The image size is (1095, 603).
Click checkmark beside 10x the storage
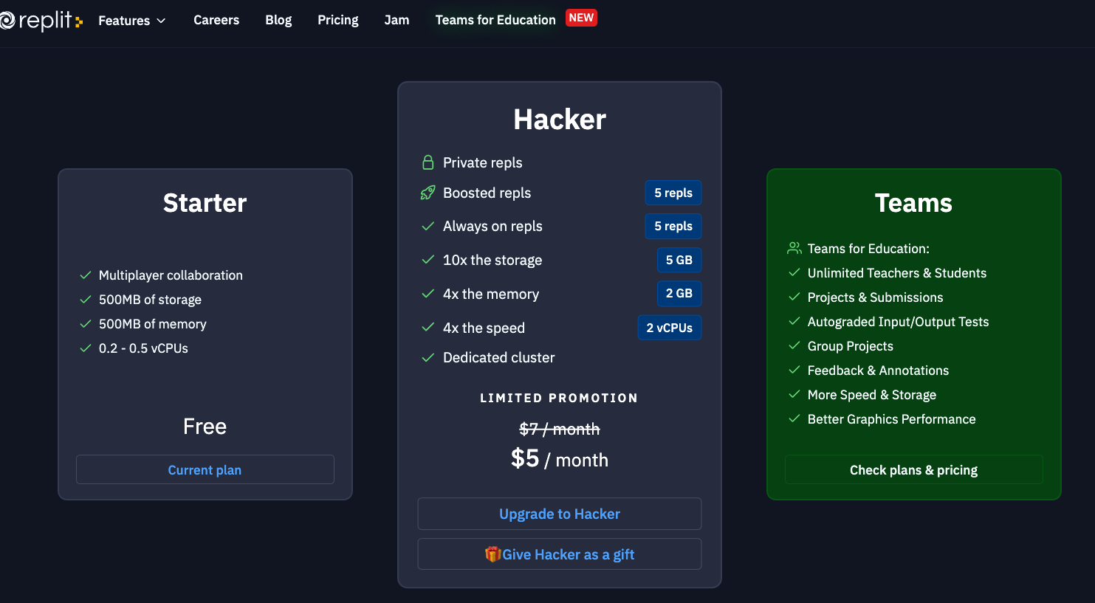pos(428,260)
